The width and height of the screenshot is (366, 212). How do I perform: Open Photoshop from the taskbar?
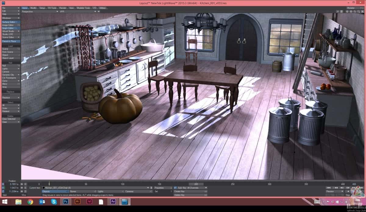pos(66,202)
